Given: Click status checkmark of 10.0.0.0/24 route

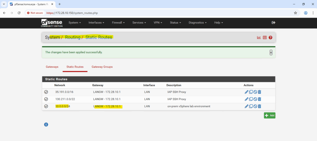Looking at the screenshot, I should click(x=46, y=106).
